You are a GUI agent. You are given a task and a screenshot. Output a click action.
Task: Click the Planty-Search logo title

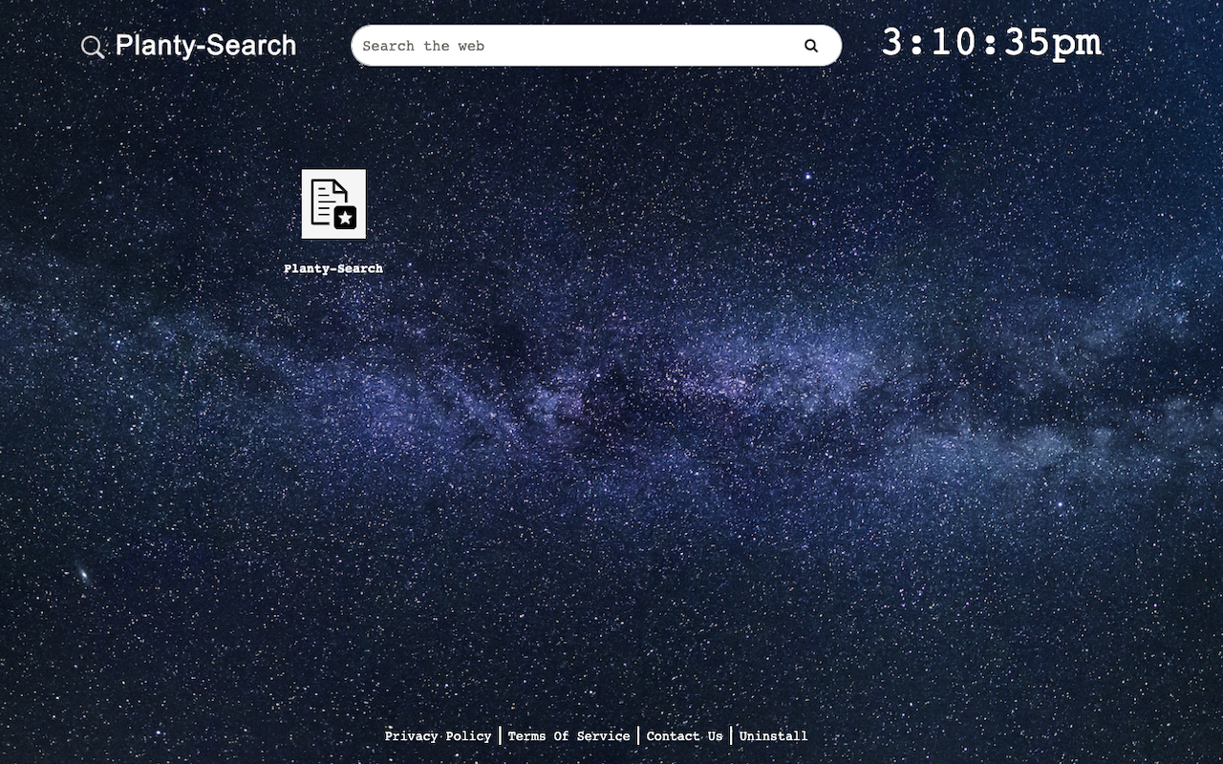click(x=205, y=46)
